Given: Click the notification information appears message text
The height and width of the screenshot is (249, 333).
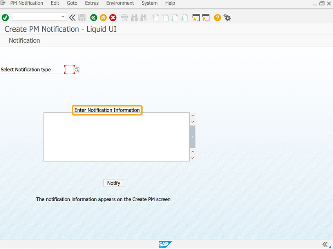Looking at the screenshot, I should [103, 199].
